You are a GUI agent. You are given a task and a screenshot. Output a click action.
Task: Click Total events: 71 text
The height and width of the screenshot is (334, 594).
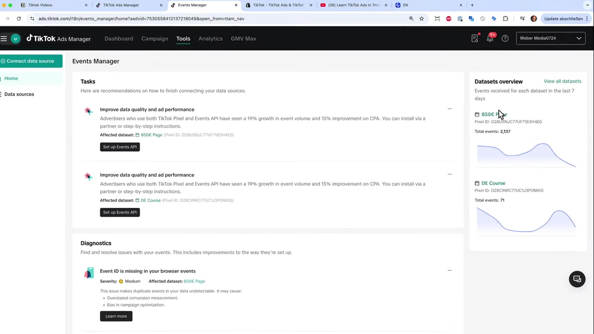pos(489,200)
